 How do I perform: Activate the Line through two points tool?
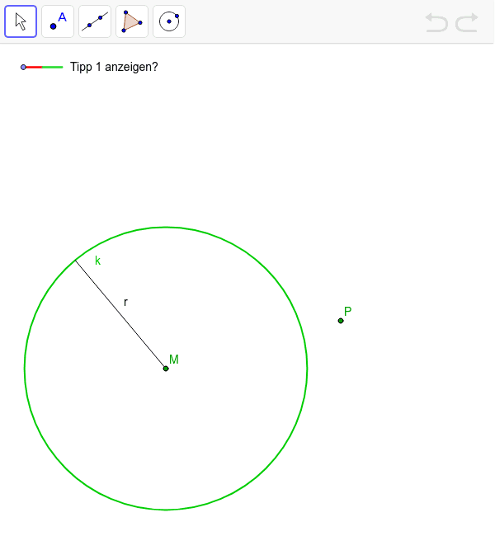[x=95, y=21]
